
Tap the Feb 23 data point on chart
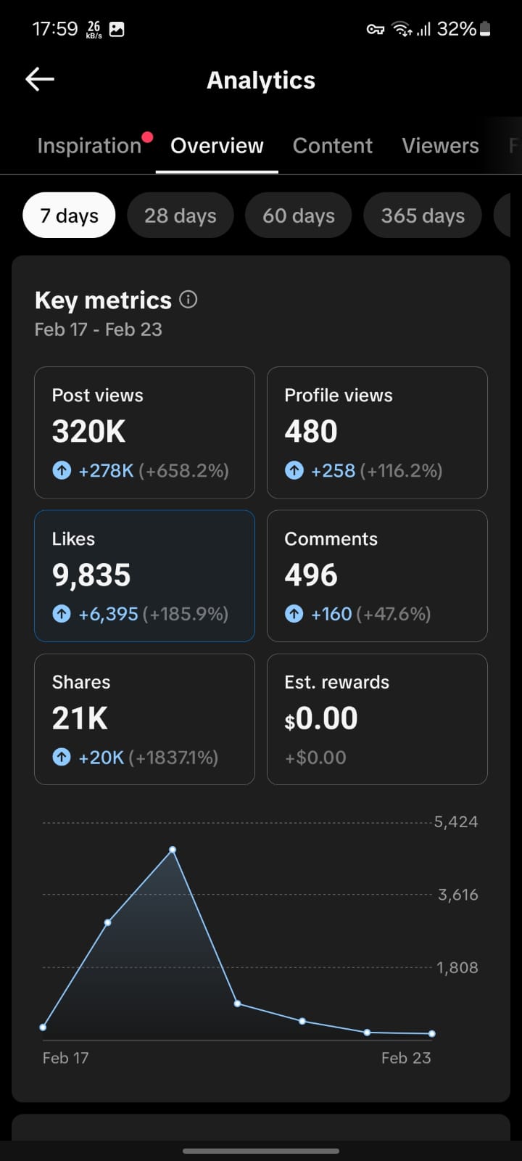click(x=432, y=1033)
